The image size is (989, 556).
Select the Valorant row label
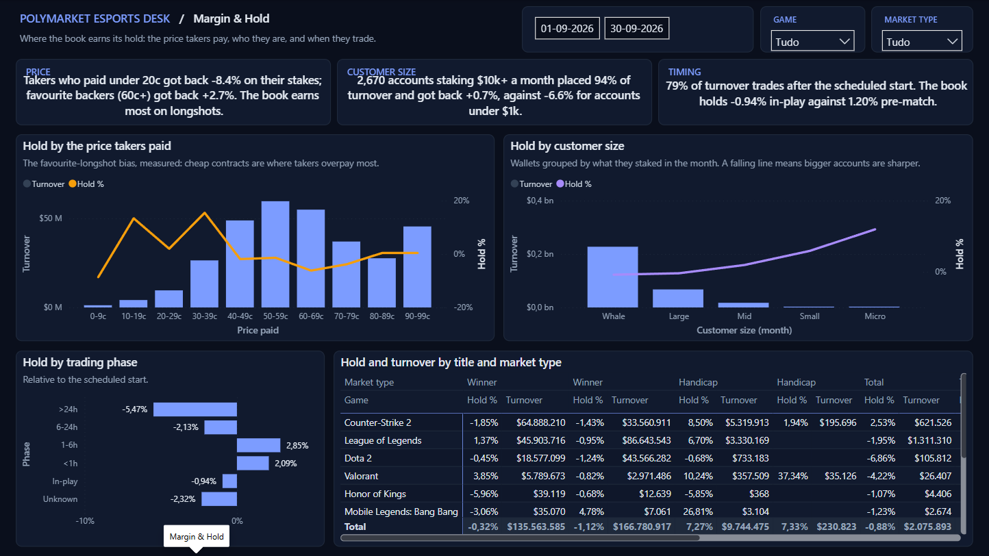pos(362,476)
